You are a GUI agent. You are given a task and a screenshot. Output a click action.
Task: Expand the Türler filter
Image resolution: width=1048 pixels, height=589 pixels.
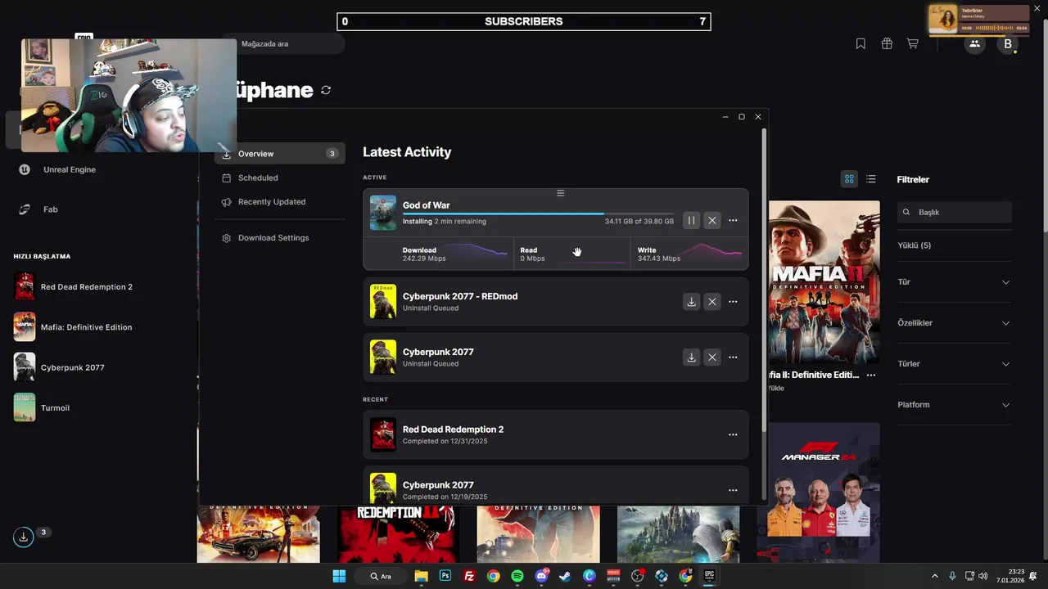[955, 364]
